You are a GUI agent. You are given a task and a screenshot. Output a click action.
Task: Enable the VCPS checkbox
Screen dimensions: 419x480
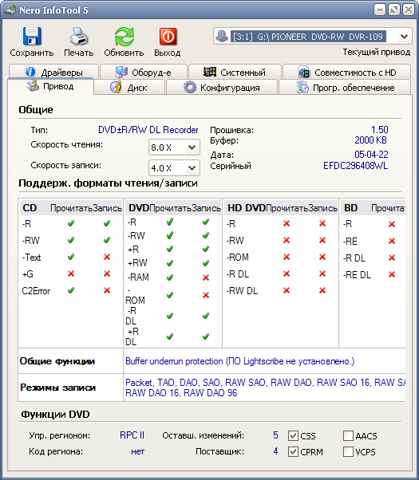point(348,451)
